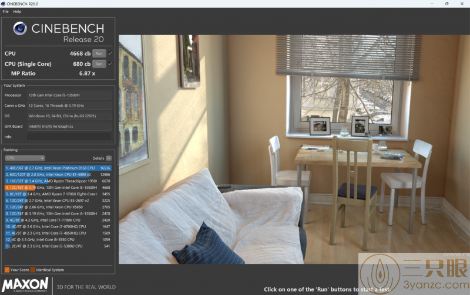Image resolution: width=470 pixels, height=295 pixels.
Task: Select the Core i7-4850HQ ranking row
Action: (x=58, y=233)
